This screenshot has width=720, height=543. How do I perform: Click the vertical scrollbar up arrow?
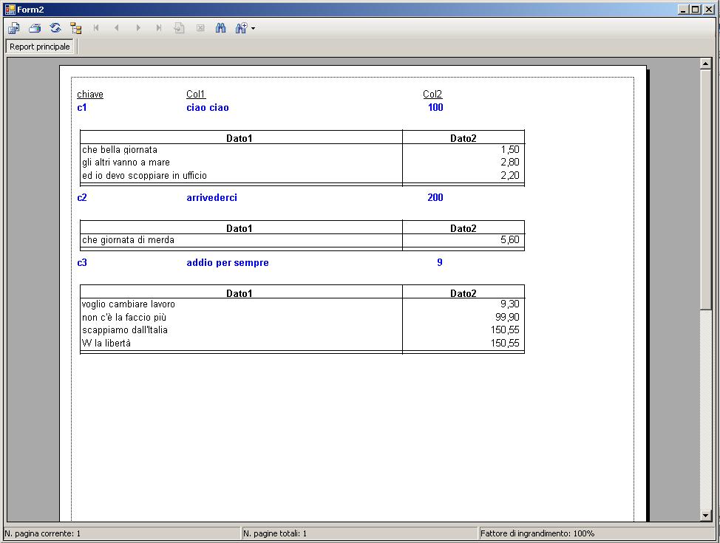pyautogui.click(x=706, y=64)
